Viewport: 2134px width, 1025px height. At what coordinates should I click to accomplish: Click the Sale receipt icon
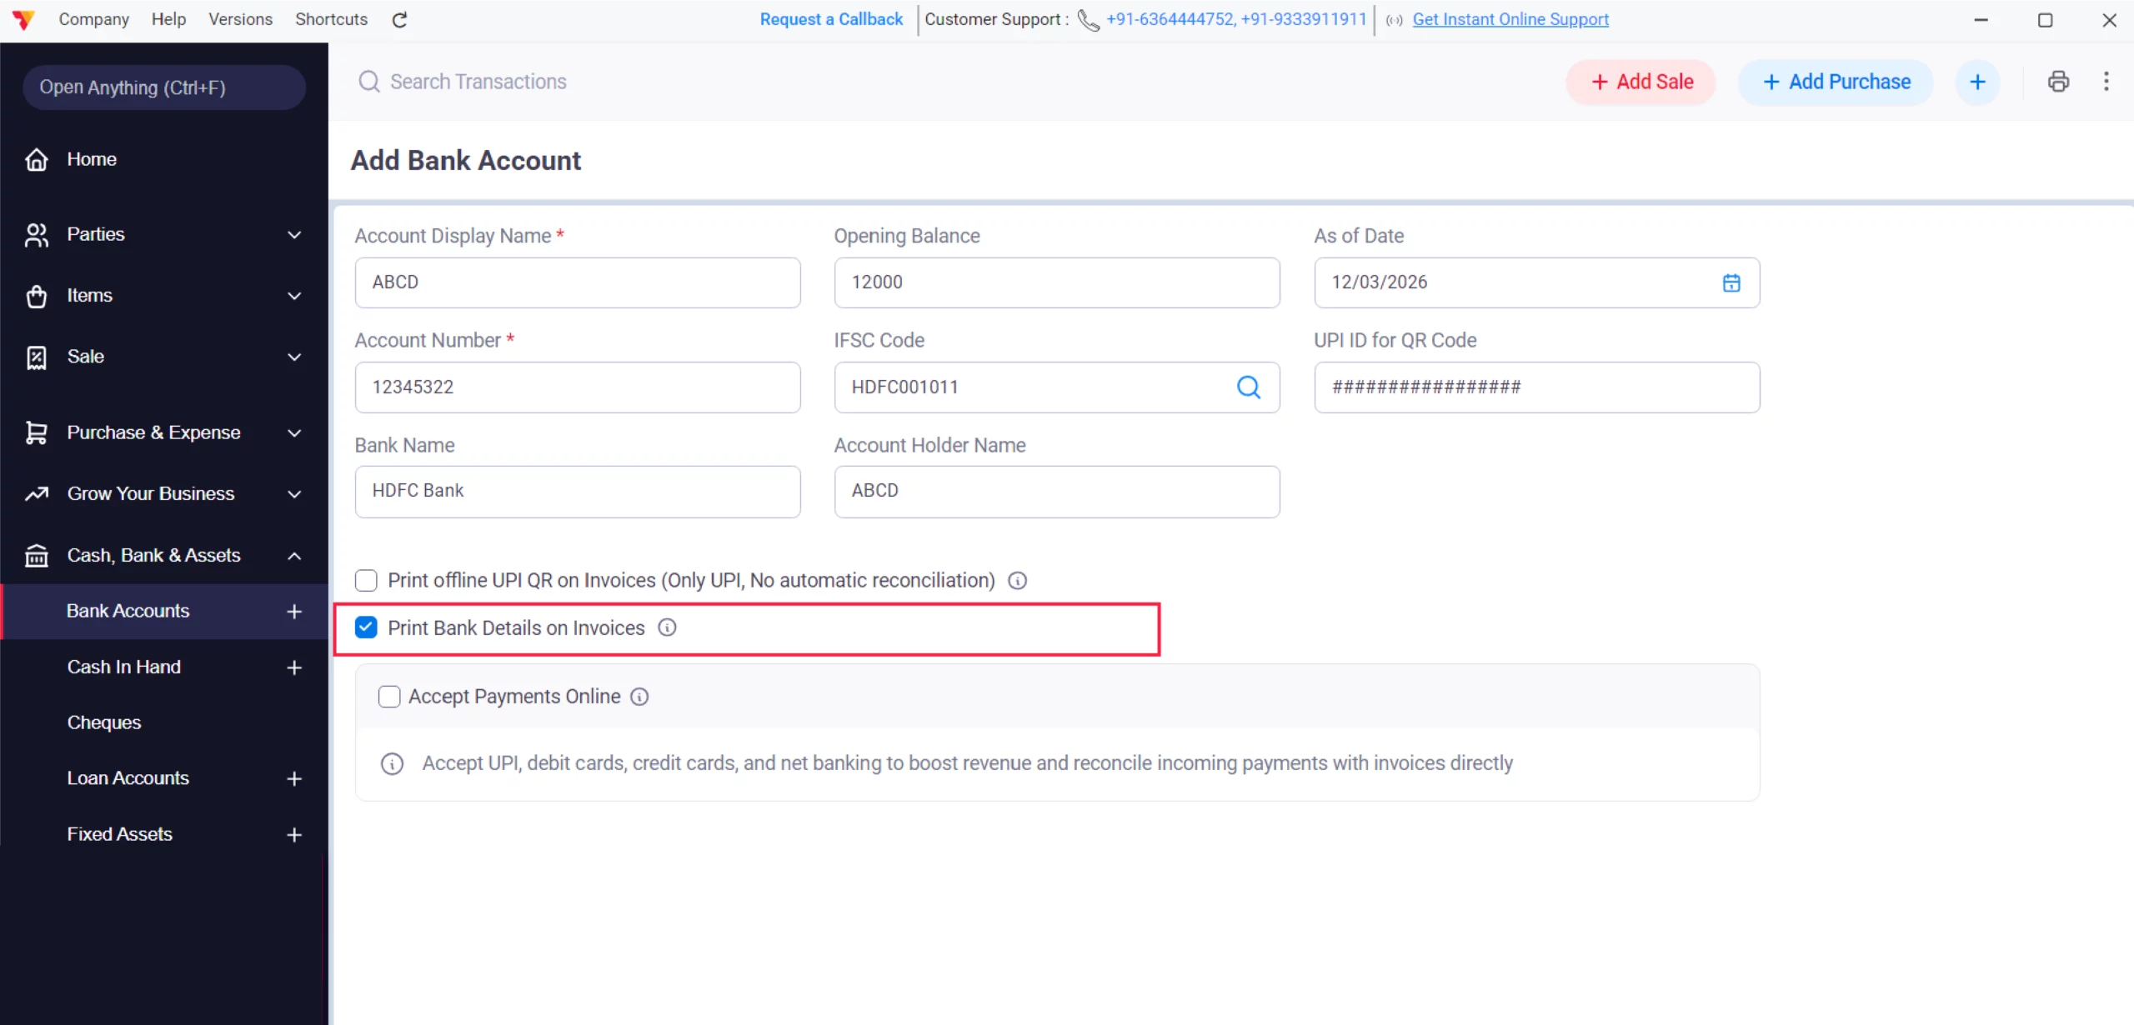(37, 357)
